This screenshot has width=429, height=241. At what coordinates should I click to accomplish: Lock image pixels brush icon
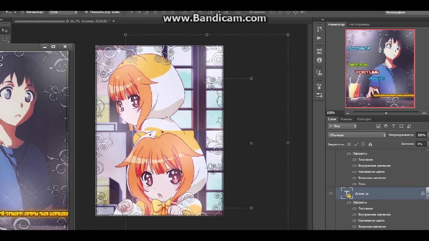point(356,144)
